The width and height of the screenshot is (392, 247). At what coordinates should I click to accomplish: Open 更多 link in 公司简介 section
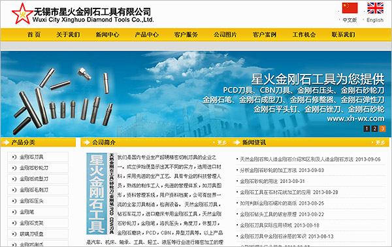click(221, 142)
